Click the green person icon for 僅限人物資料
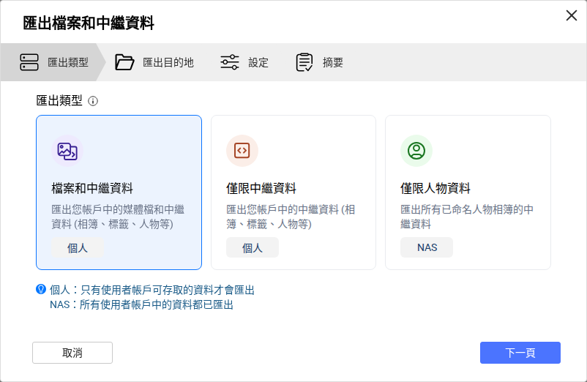Image resolution: width=587 pixels, height=382 pixels. [416, 151]
